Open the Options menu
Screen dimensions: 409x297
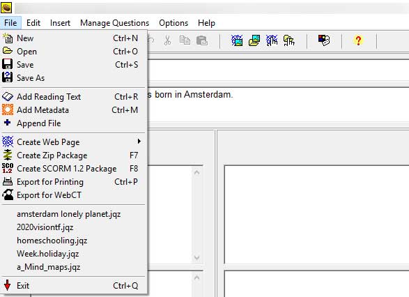(173, 23)
